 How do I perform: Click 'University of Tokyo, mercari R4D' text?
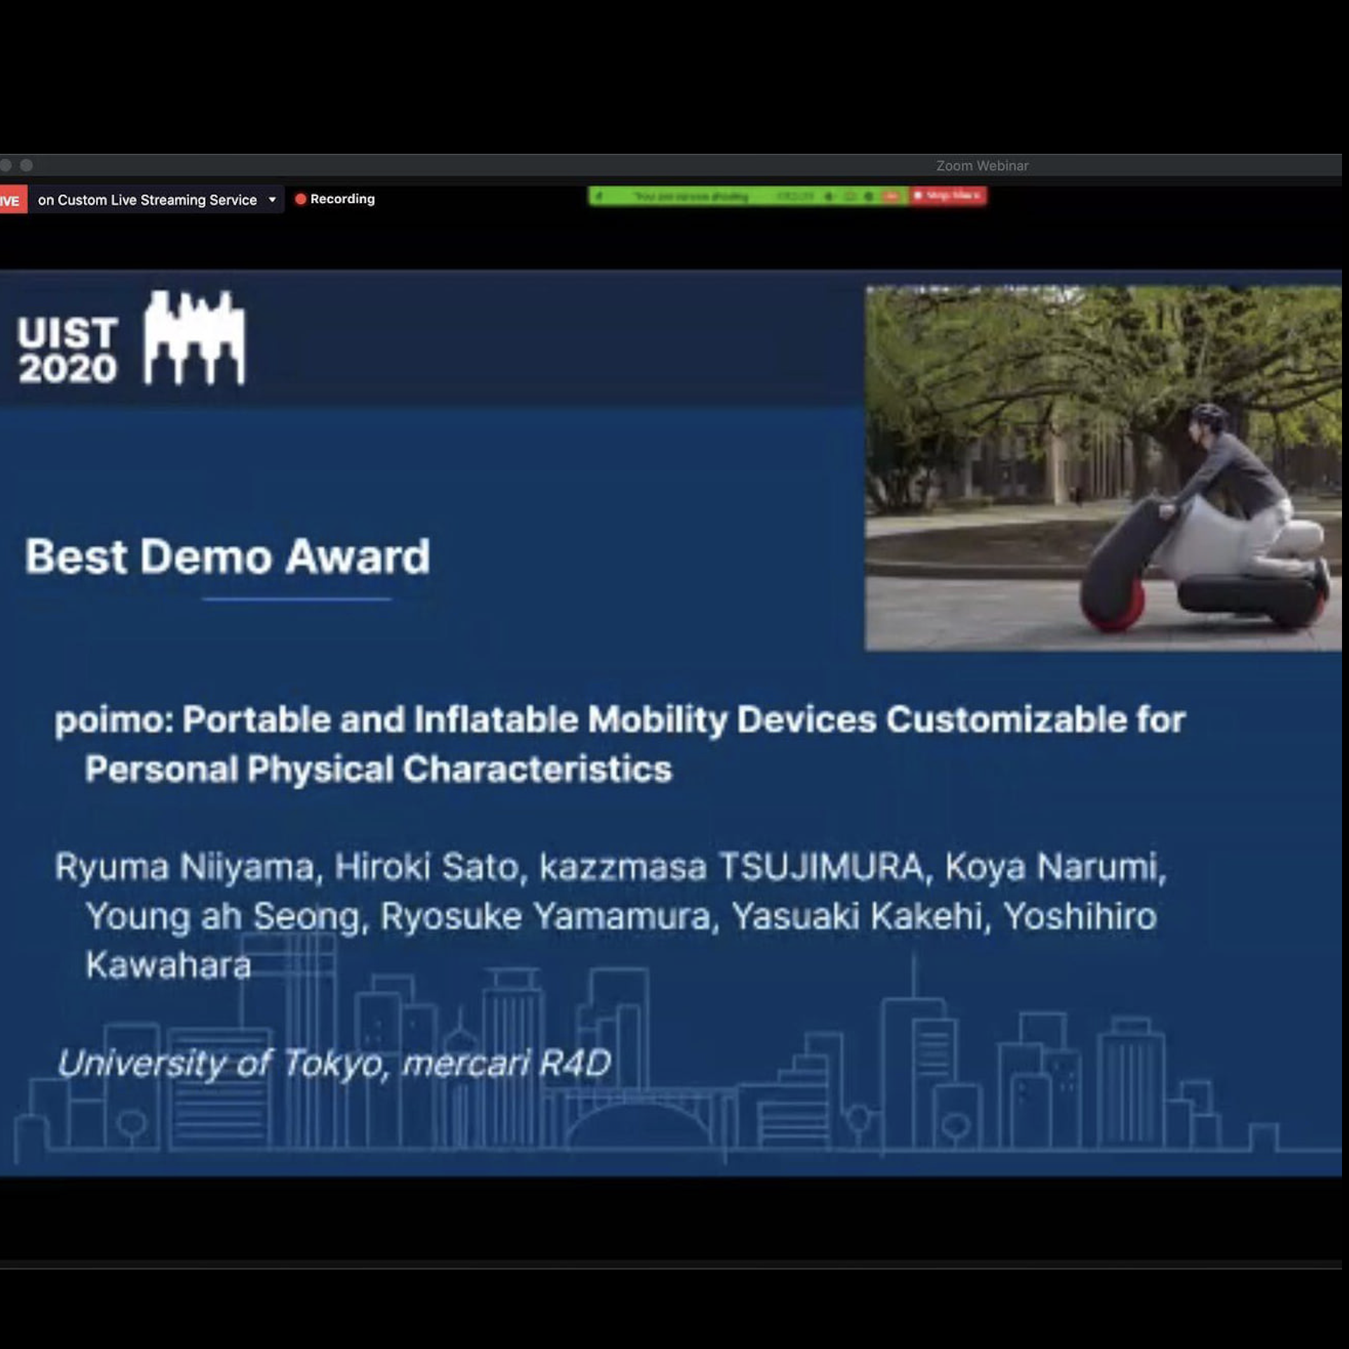(x=334, y=1064)
